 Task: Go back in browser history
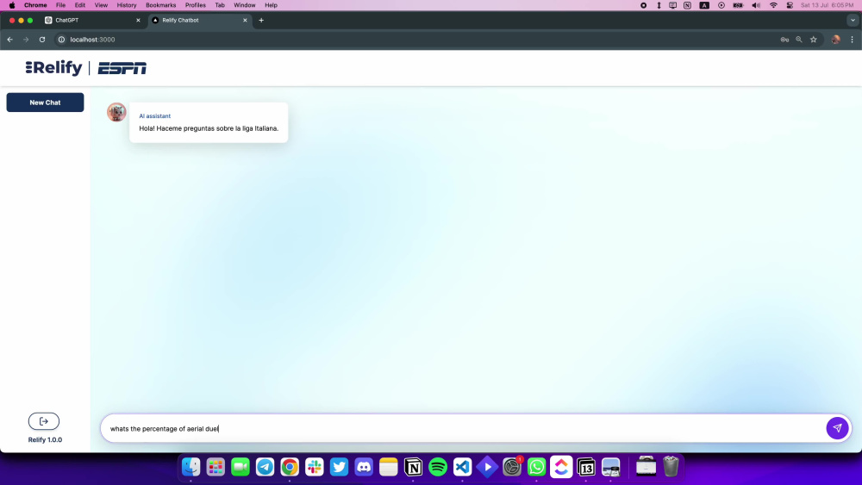pyautogui.click(x=9, y=40)
